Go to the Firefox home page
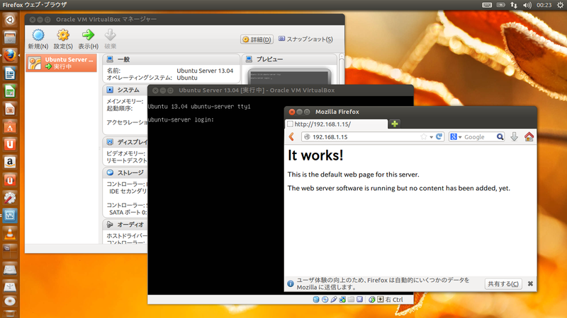The width and height of the screenshot is (567, 318). (x=529, y=136)
